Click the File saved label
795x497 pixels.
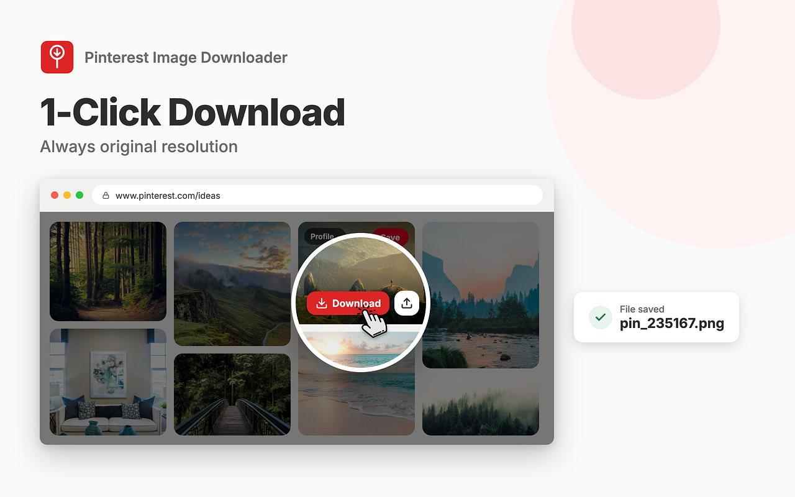coord(642,309)
